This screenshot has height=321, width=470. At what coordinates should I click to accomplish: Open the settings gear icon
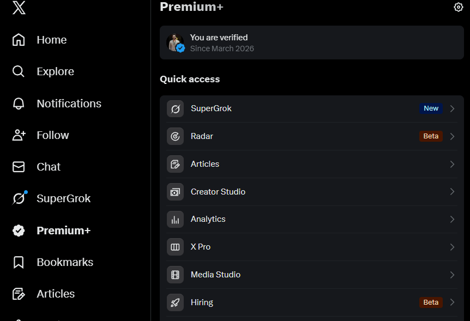[x=459, y=7]
